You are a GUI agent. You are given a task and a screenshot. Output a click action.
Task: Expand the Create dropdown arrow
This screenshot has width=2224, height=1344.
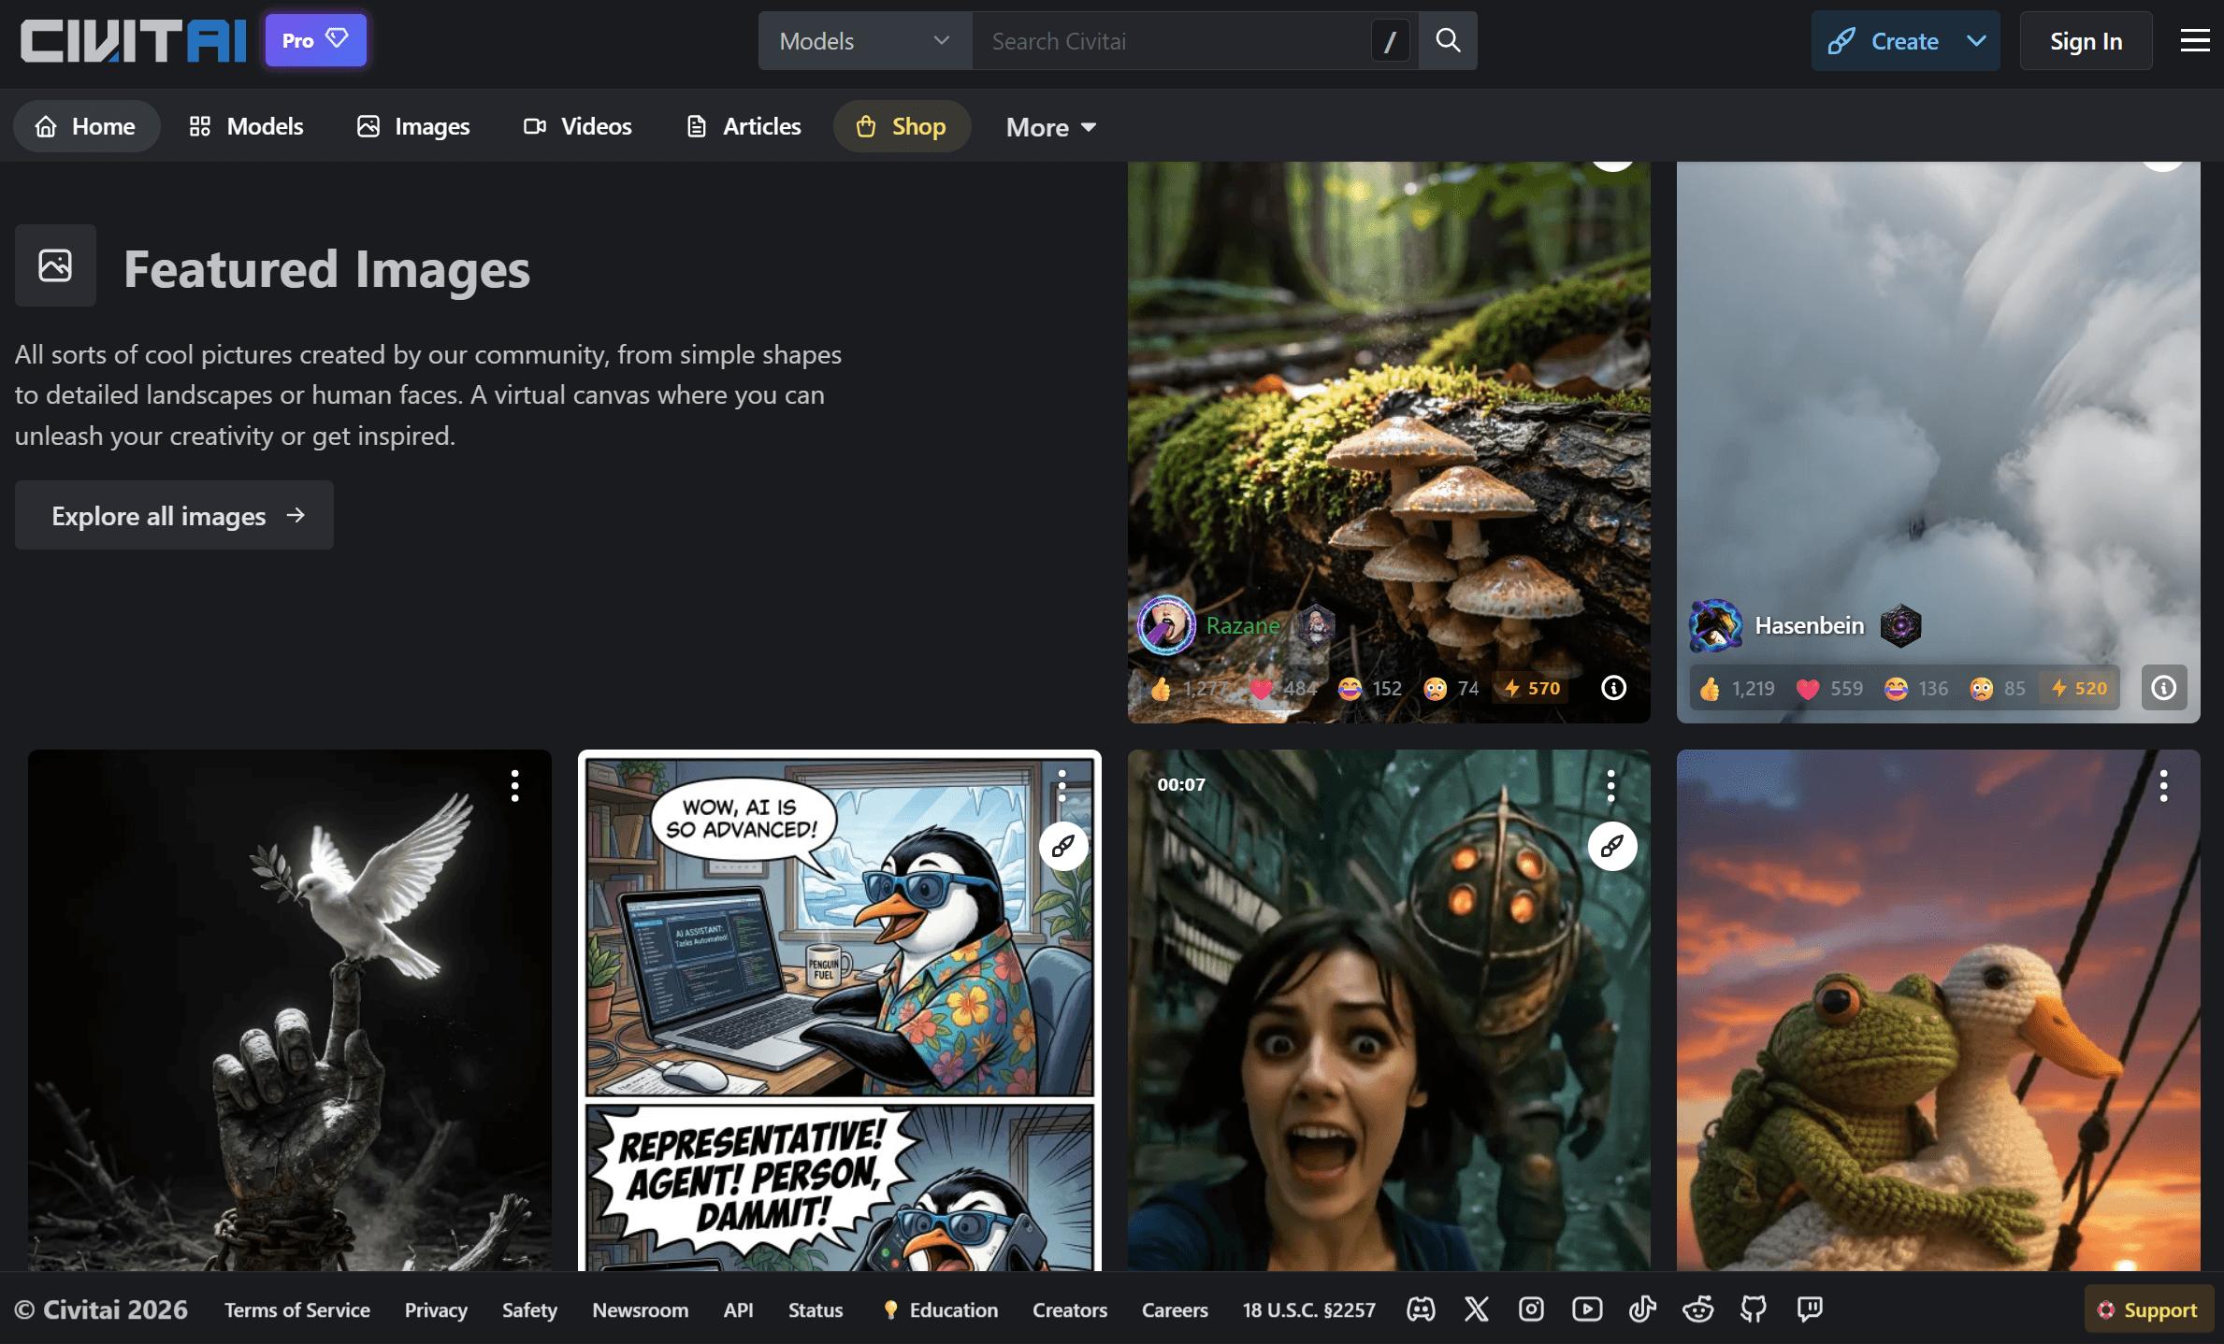pyautogui.click(x=1976, y=41)
